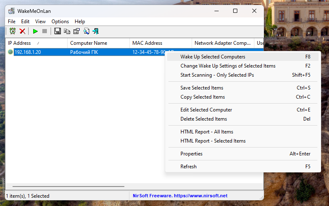The height and width of the screenshot is (206, 329).
Task: Choose HTML Report - Selected Items
Action: (x=243, y=141)
